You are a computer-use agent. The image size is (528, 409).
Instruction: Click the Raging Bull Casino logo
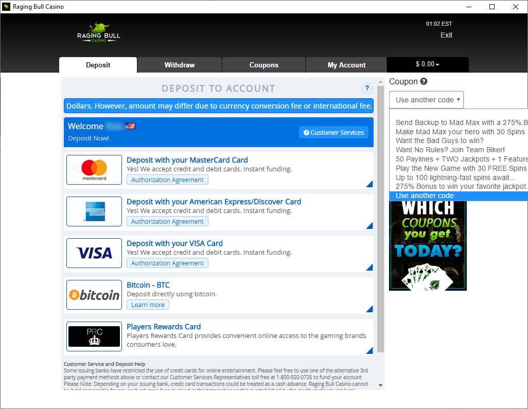pos(98,32)
